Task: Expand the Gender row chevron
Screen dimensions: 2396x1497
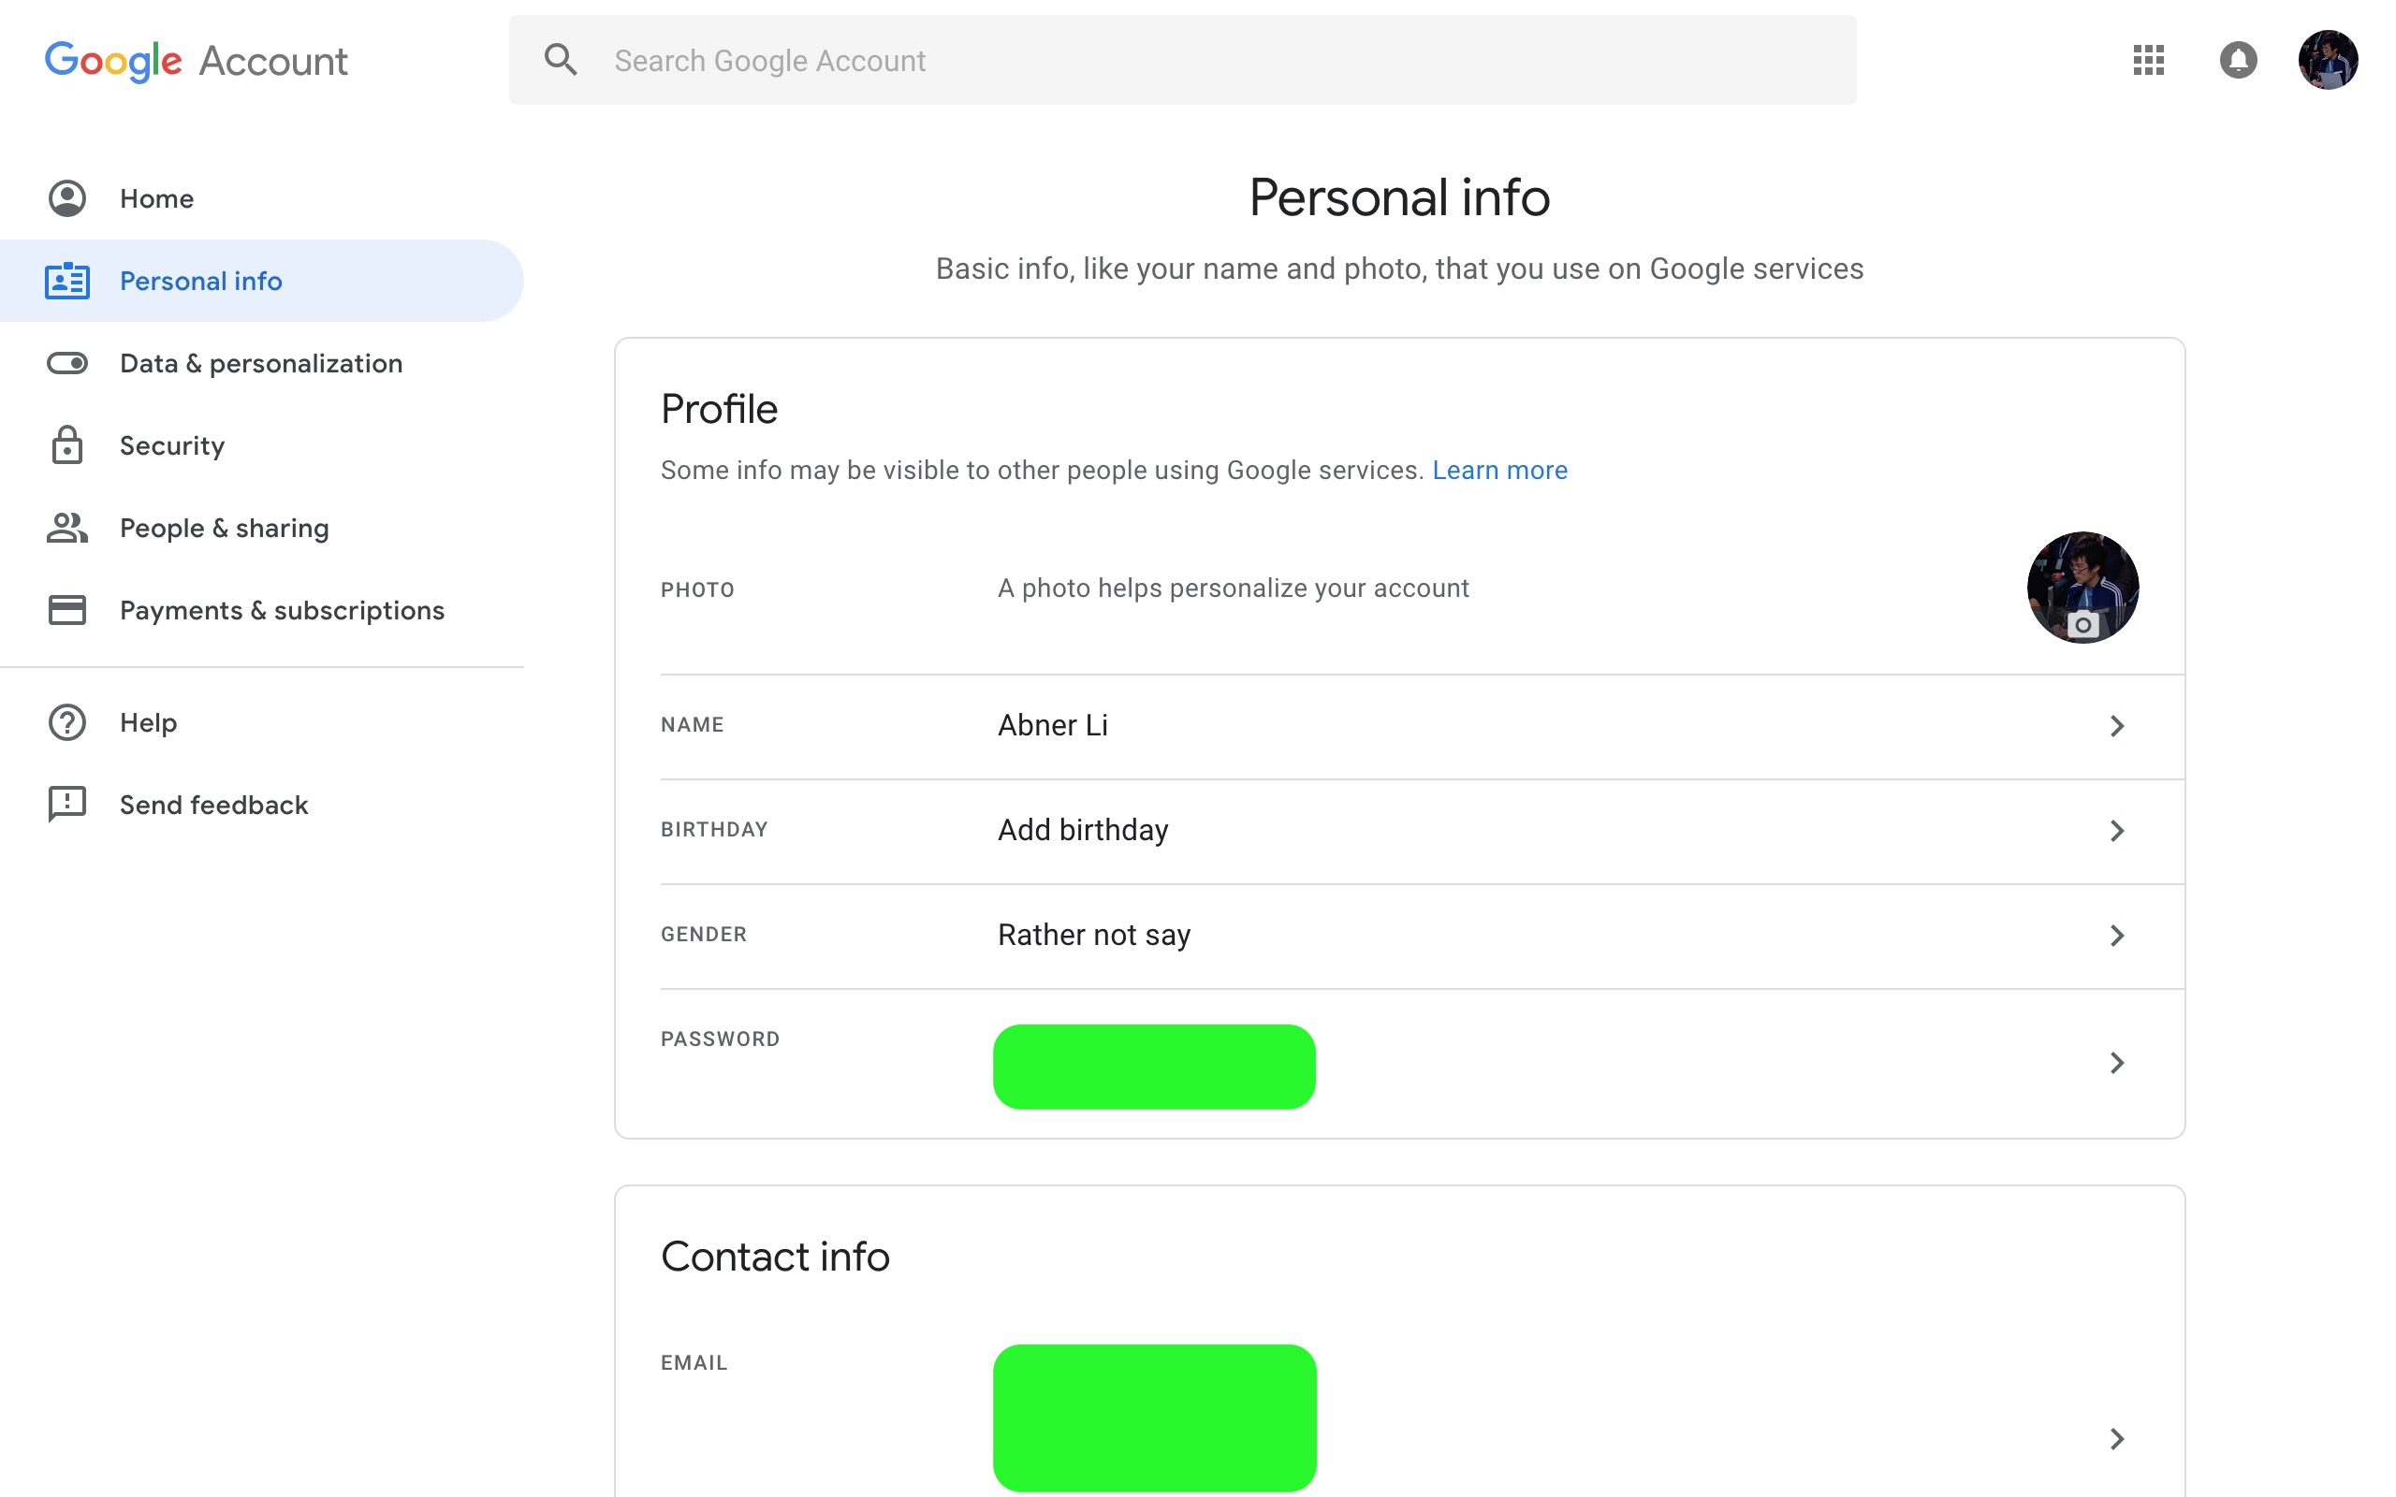Action: click(x=2118, y=935)
